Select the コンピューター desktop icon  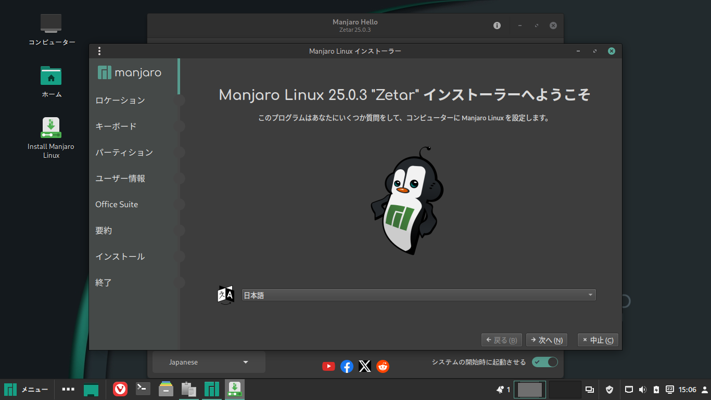coord(52,29)
